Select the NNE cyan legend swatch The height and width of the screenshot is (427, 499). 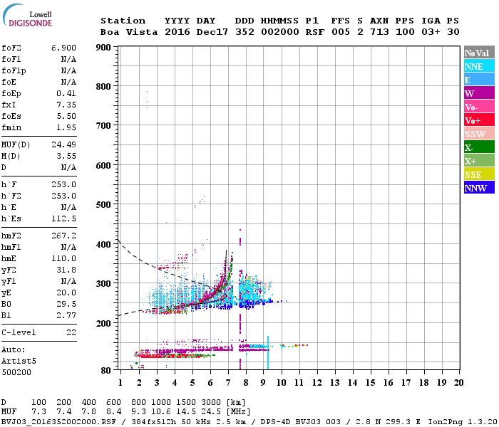[x=479, y=66]
